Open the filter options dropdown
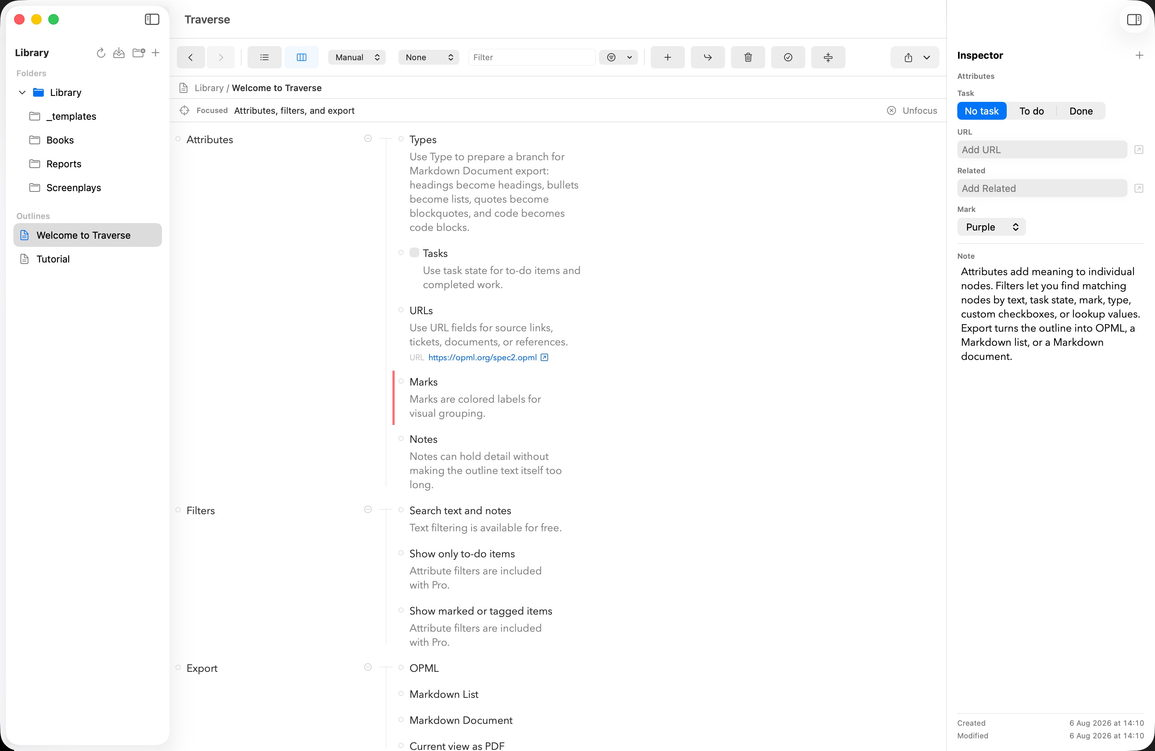1155x751 pixels. point(618,57)
